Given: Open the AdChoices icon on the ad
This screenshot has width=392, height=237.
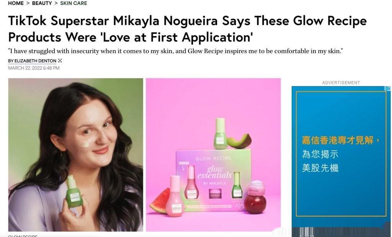Looking at the screenshot, I should [x=388, y=88].
